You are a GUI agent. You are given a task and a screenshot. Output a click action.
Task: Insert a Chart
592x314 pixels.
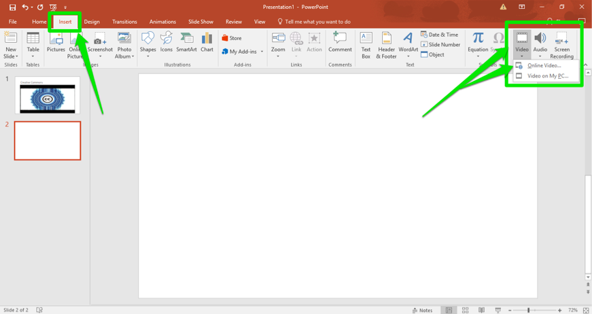[207, 43]
